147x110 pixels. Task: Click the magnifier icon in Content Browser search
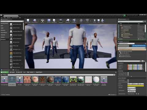coord(114,75)
